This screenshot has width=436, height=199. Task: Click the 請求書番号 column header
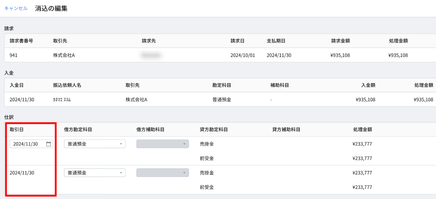click(21, 41)
